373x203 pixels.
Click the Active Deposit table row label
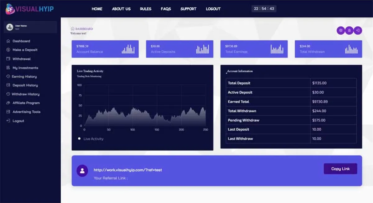(x=240, y=92)
